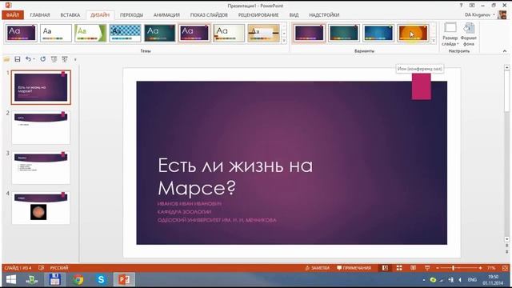Click the Open folder quick access icon
The image size is (512, 288).
tap(6, 59)
